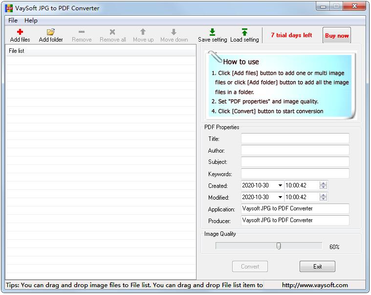Minimize the VaySoft converter window

click(323, 6)
